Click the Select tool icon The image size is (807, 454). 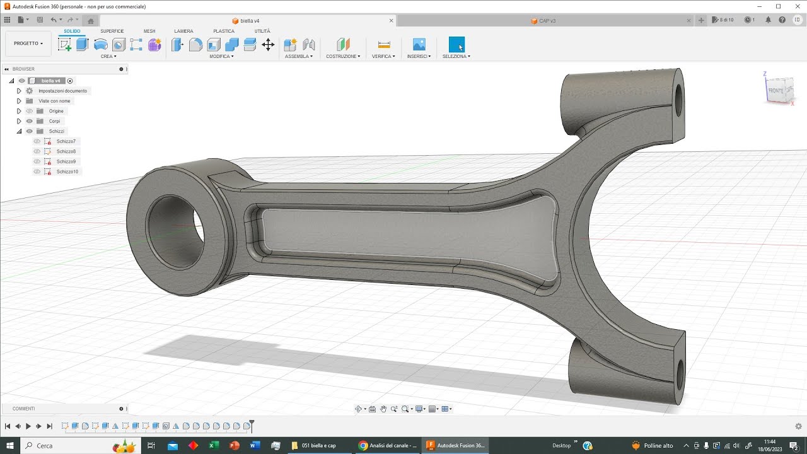[456, 45]
